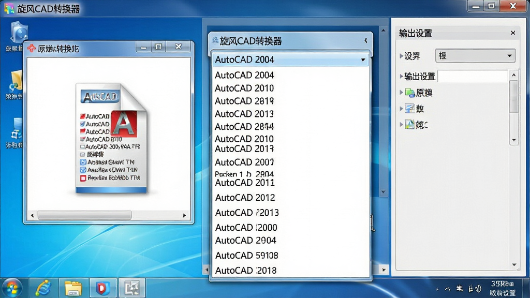
Task: Click the green printer icon beside 原始 in the tree
Action: coord(410,92)
